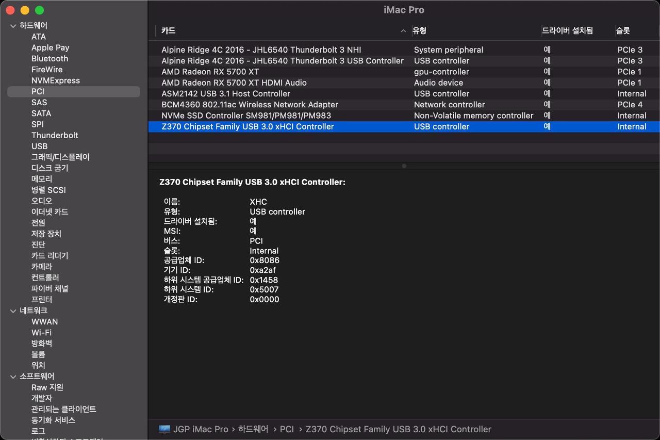Open 프린터 hardware info

(x=42, y=300)
